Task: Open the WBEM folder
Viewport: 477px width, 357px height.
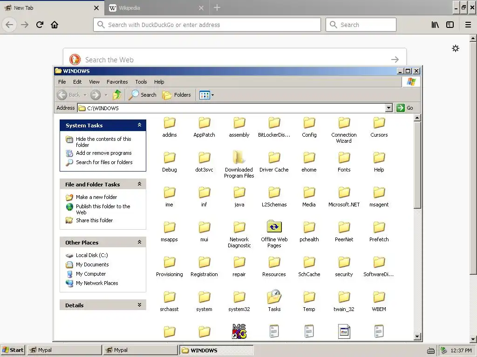Action: point(379,301)
